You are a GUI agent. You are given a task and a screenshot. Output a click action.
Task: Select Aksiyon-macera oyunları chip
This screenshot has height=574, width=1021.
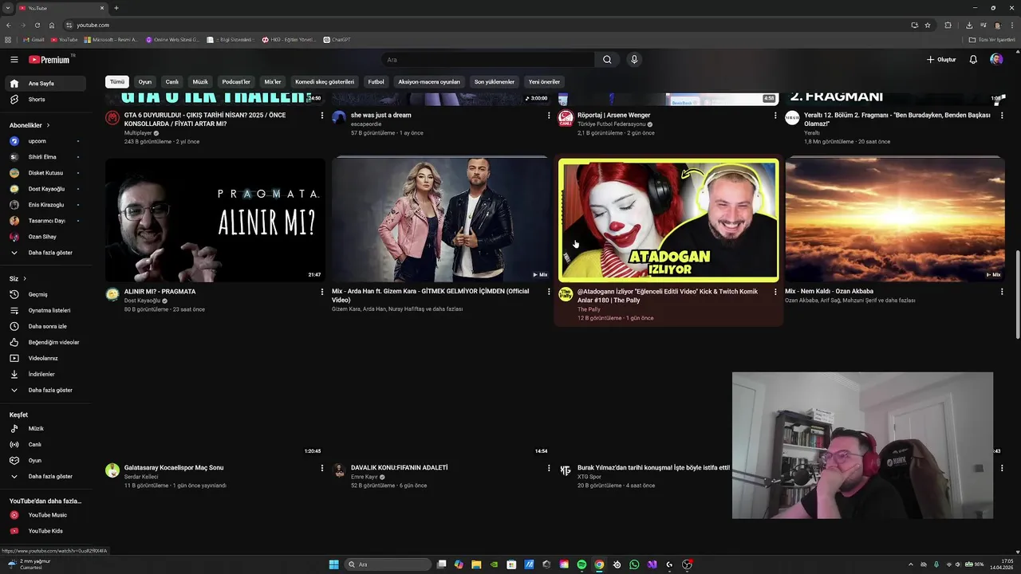click(429, 81)
